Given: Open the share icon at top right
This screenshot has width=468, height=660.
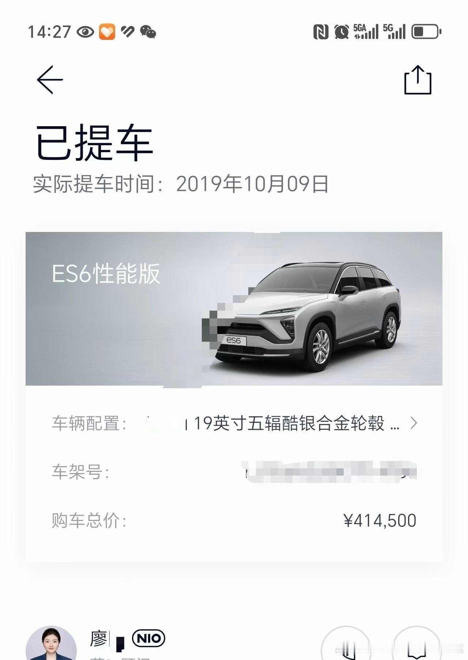Looking at the screenshot, I should tap(418, 80).
